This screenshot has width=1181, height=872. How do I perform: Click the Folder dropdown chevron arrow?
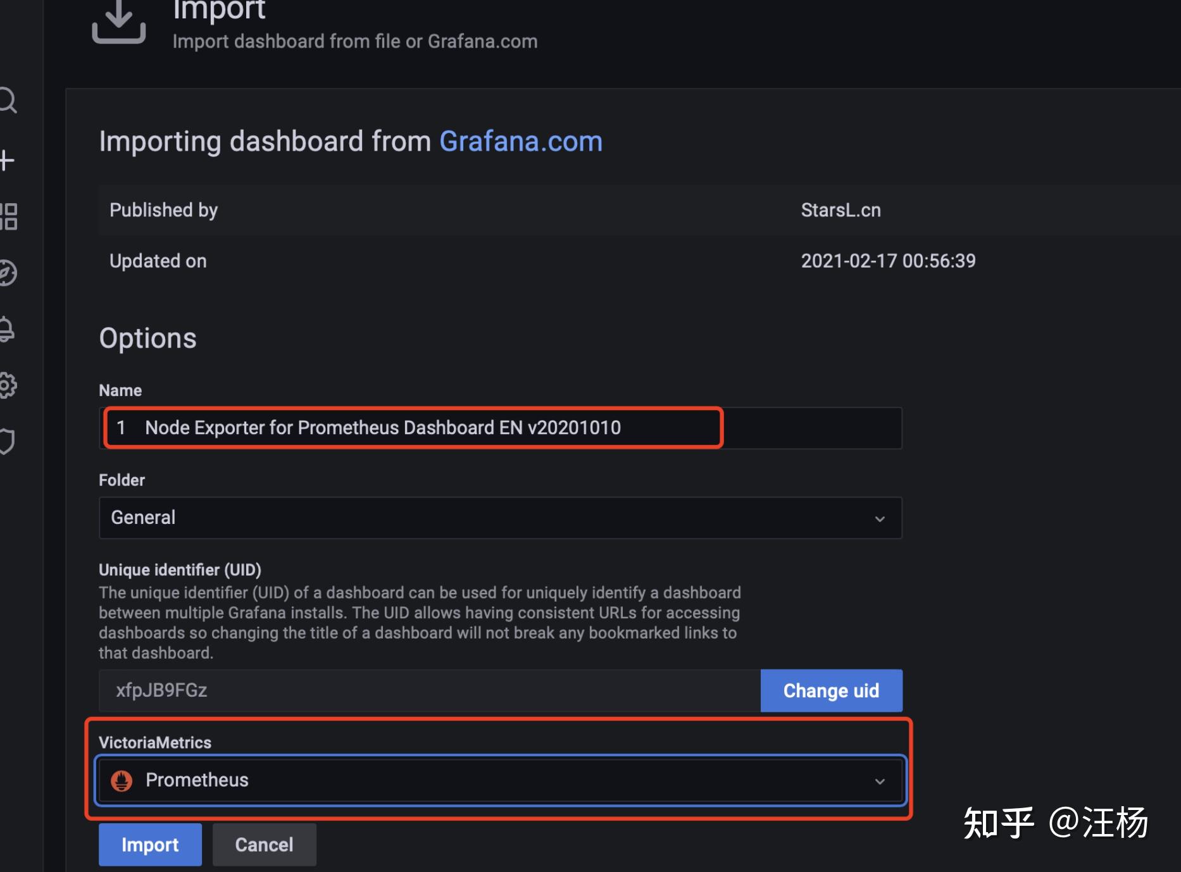tap(880, 519)
